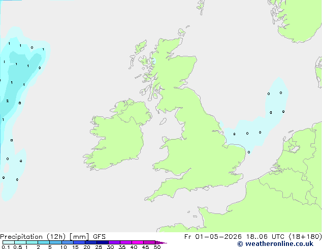The height and width of the screenshot is (249, 322).
Task: Click the '[mm]' unit label
Action: point(79,237)
